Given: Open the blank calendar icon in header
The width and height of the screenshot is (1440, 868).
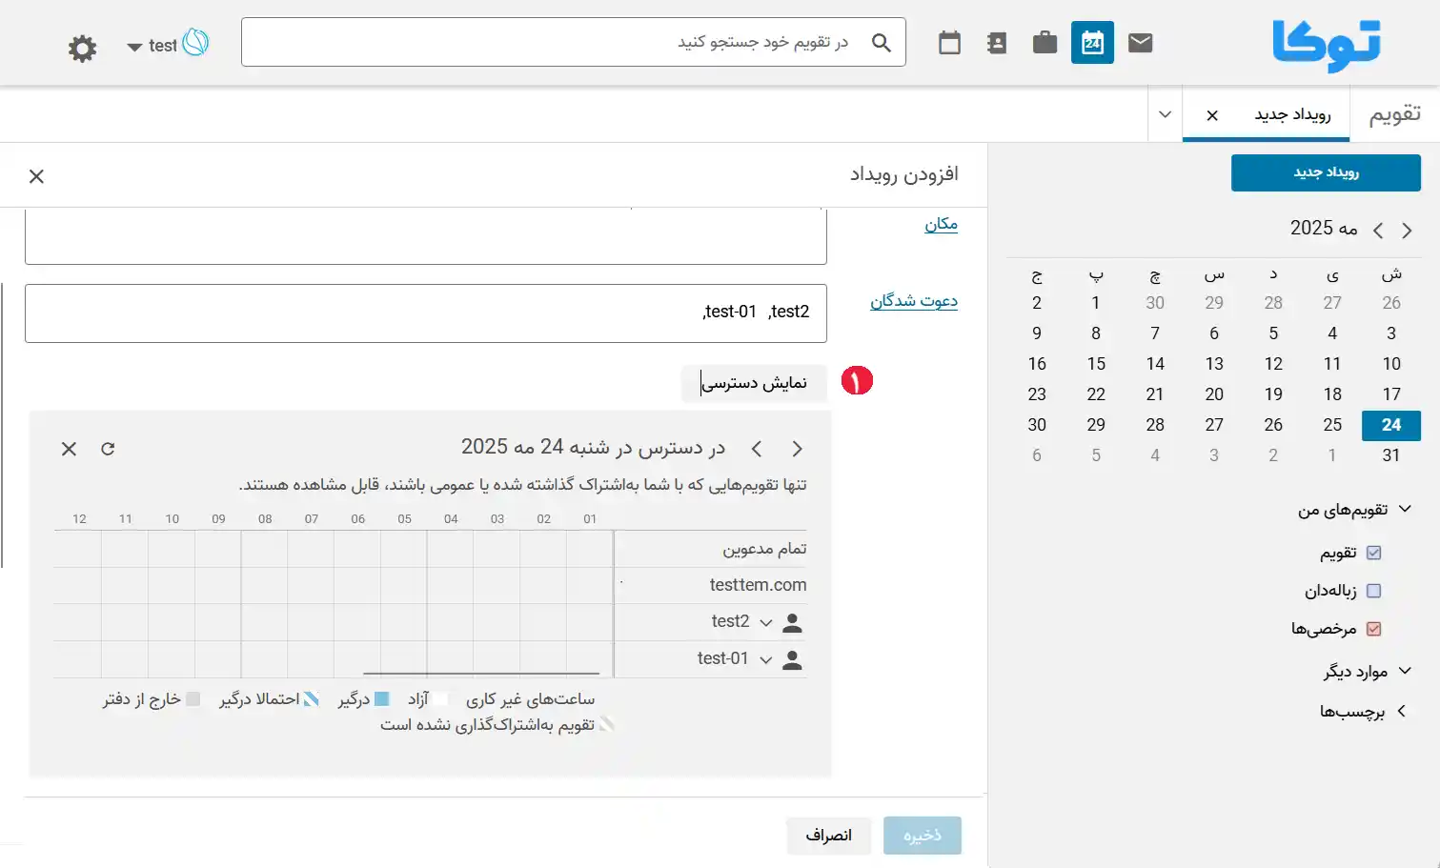Looking at the screenshot, I should (949, 43).
